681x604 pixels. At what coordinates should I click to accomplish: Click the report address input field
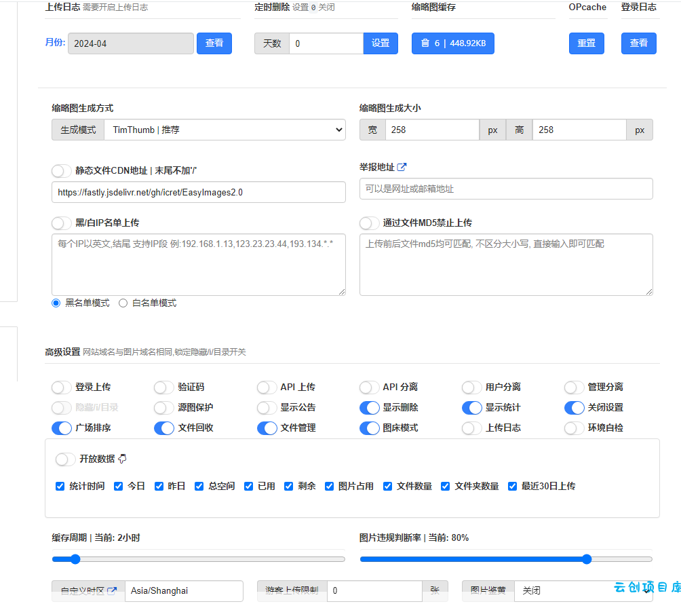506,189
